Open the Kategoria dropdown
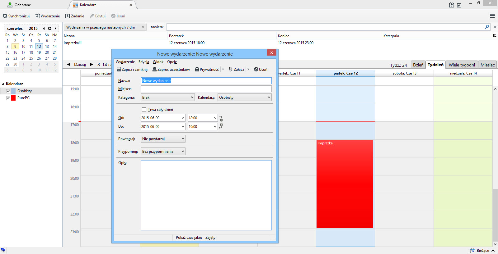Image resolution: width=498 pixels, height=254 pixels. coord(168,98)
